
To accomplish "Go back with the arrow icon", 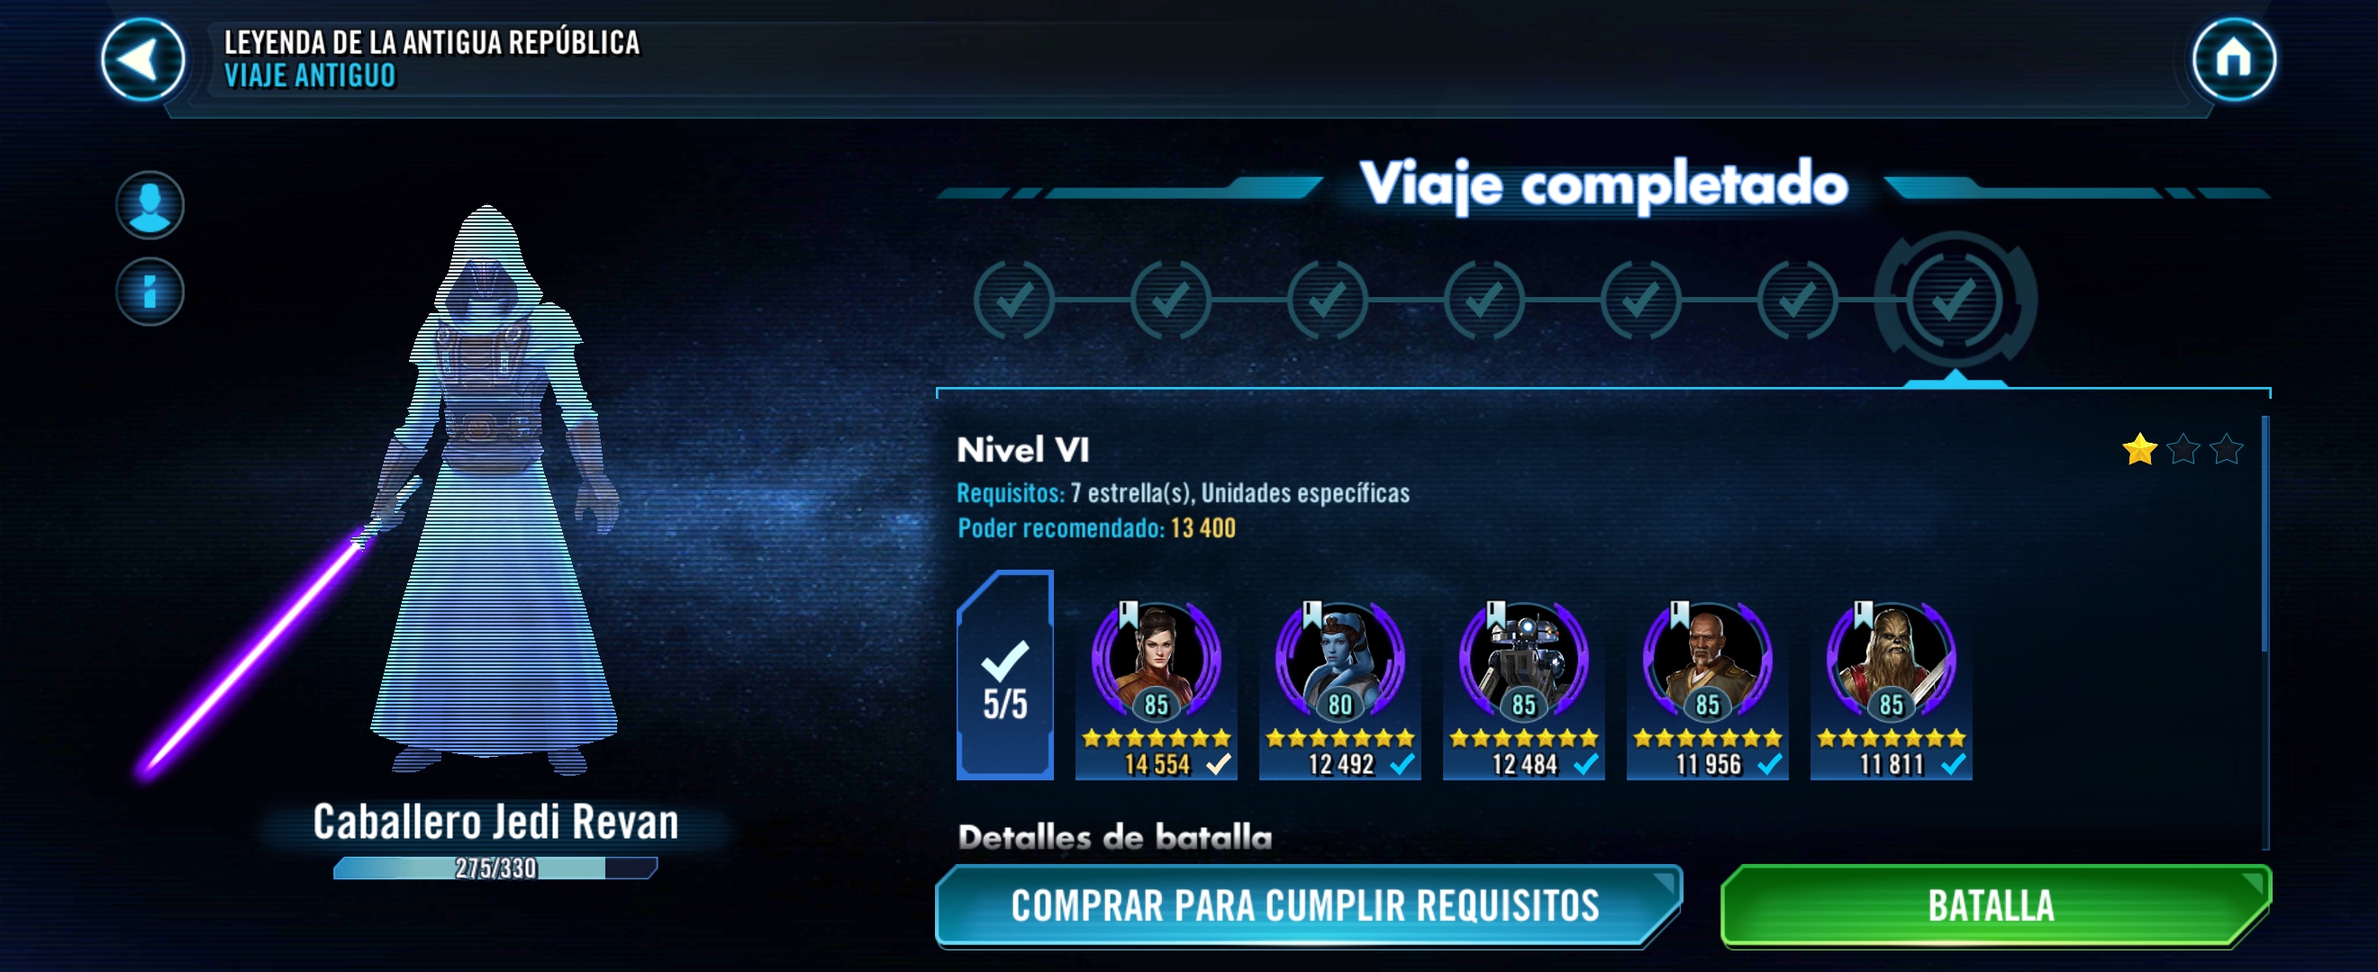I will (x=143, y=60).
